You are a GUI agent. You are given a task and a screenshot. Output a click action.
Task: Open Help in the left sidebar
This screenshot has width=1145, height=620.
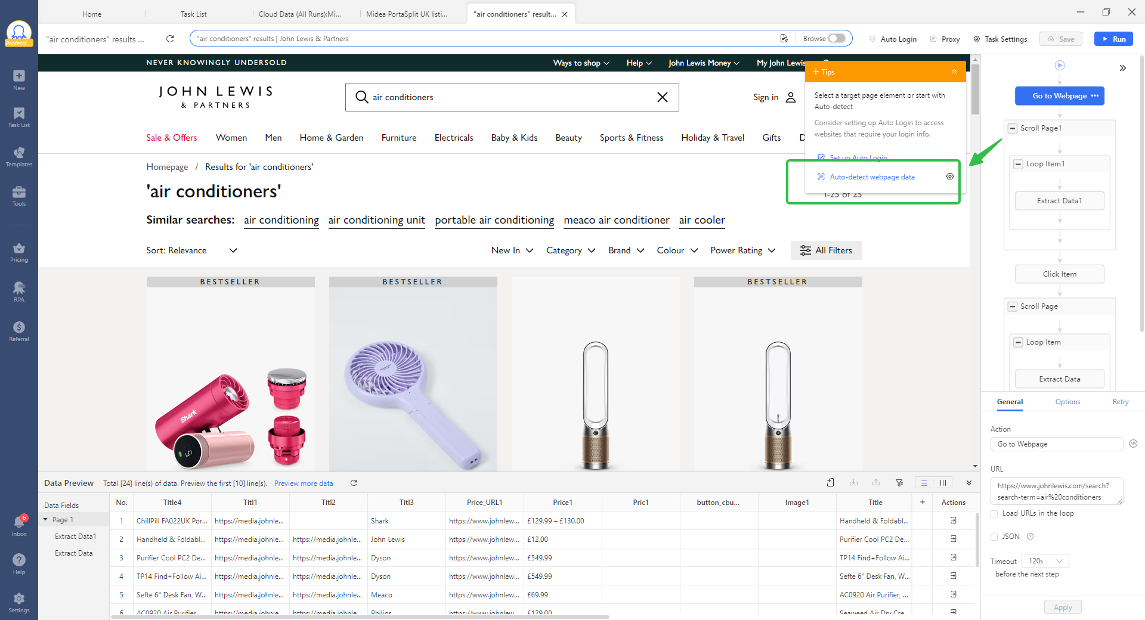19,564
